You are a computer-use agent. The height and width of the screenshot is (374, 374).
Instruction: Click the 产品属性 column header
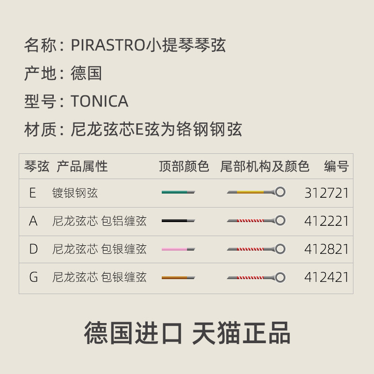click(x=82, y=166)
